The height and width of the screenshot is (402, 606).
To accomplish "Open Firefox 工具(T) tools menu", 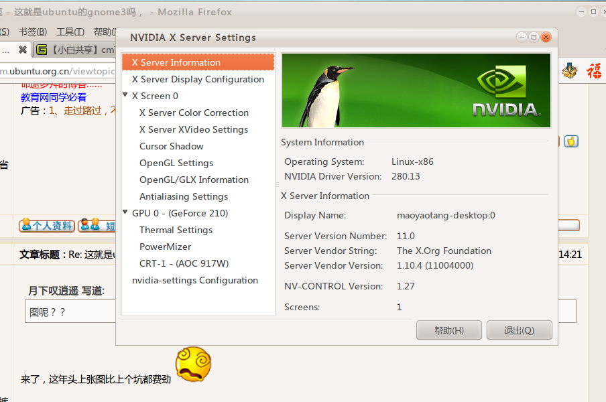I will (70, 31).
